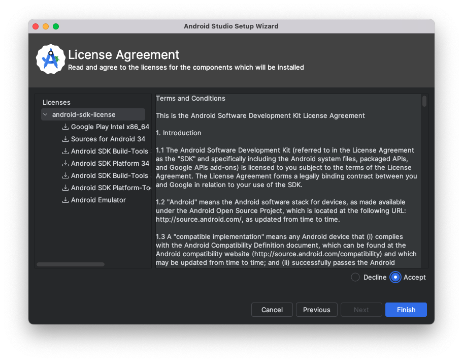Click the Cancel button
Image resolution: width=463 pixels, height=362 pixels.
272,310
